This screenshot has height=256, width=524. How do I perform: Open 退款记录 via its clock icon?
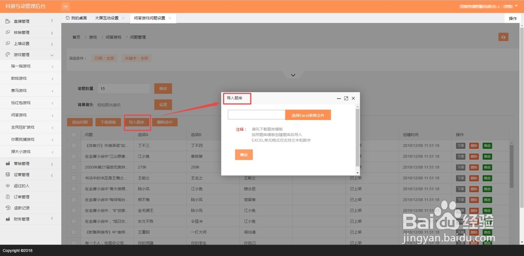tap(8, 208)
